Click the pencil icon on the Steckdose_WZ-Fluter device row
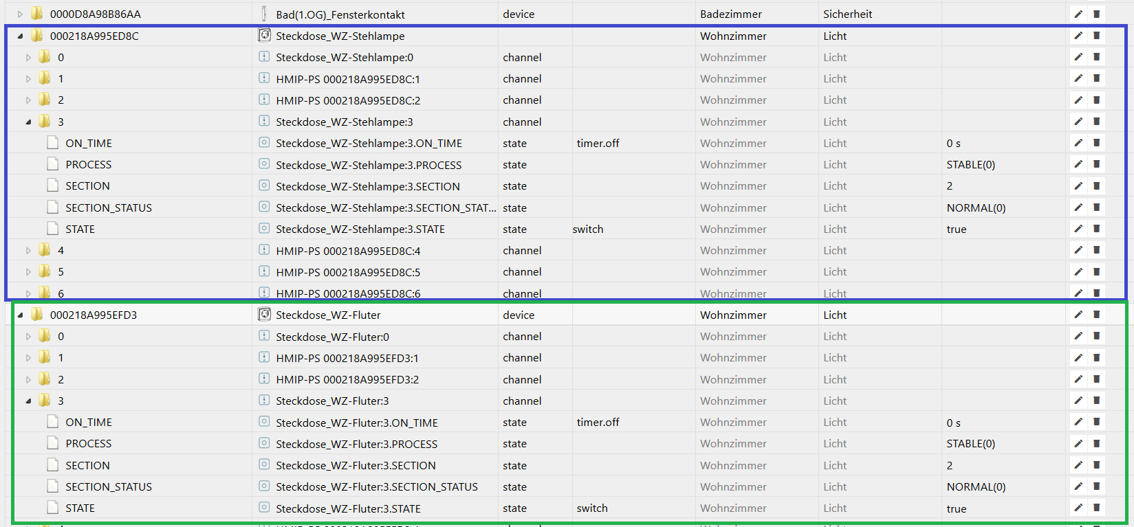Viewport: 1134px width, 527px height. (1078, 315)
